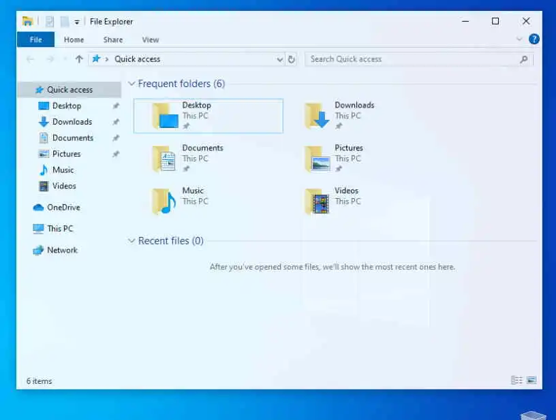The height and width of the screenshot is (420, 556).
Task: Switch to Details view in status bar
Action: pos(516,381)
